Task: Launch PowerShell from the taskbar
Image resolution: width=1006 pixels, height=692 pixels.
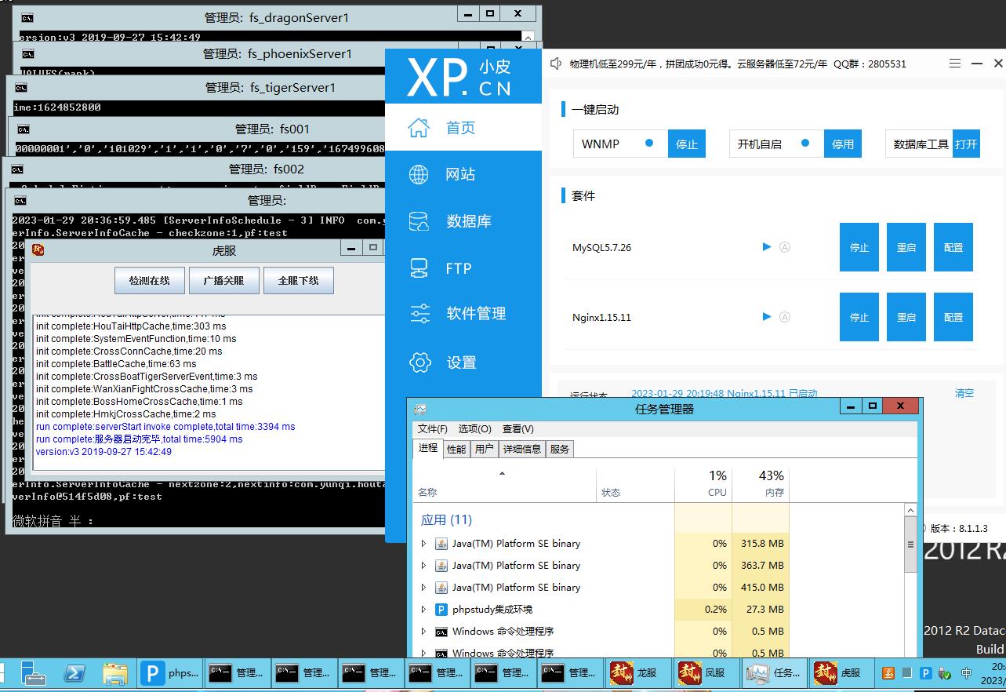Action: click(x=74, y=673)
